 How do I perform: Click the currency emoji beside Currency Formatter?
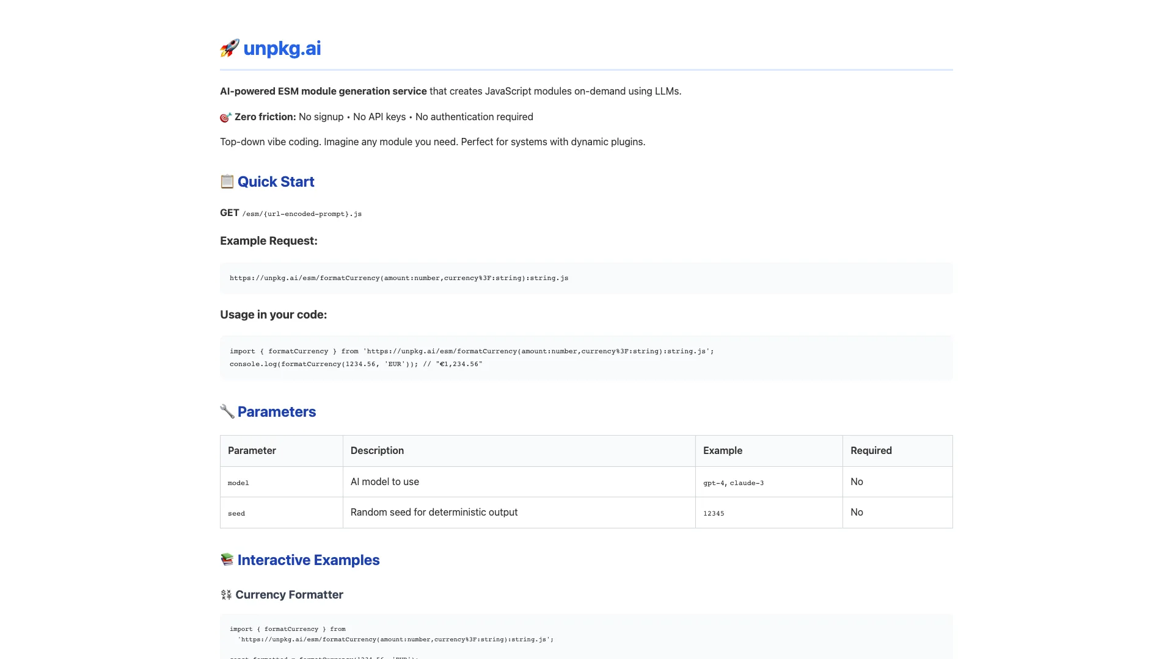[x=226, y=595]
